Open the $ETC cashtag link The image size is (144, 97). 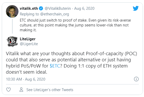click(55, 66)
